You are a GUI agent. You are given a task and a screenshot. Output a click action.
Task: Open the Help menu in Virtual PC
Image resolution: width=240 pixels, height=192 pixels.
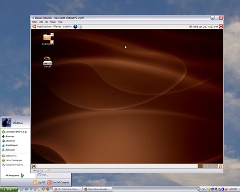(60, 22)
